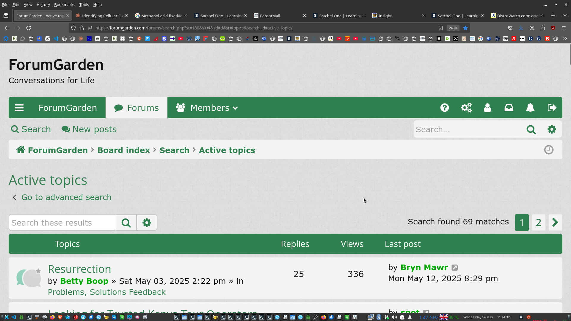Screen dimensions: 571x321
Task: Open Betty Boop's profile link
Action: (84, 281)
